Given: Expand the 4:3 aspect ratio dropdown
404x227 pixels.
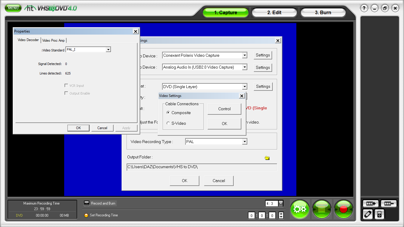Looking at the screenshot, I should click(281, 203).
